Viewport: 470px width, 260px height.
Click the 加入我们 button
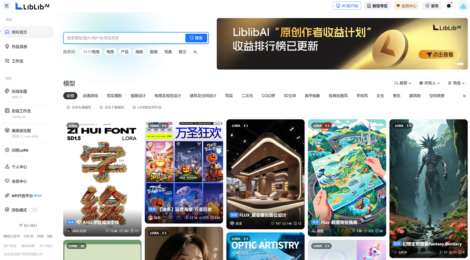click(28, 226)
